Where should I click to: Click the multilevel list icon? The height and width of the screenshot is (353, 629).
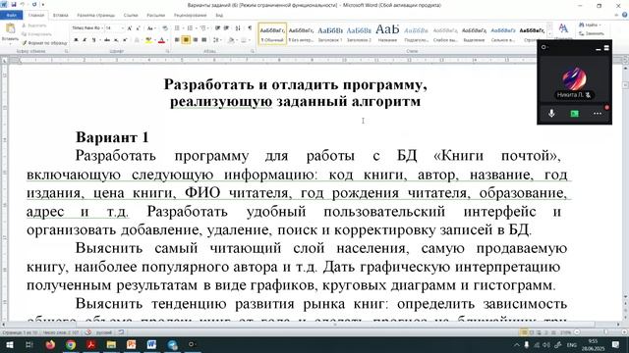click(203, 28)
